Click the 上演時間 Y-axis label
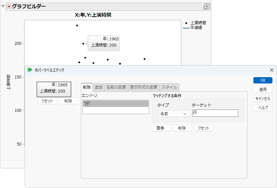 click(8, 82)
